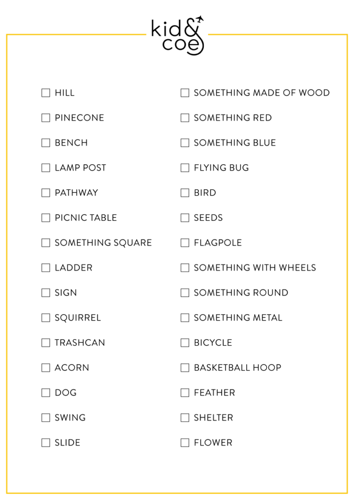Check the SOMETHING SQUARE box
The width and height of the screenshot is (354, 501).
46,243
